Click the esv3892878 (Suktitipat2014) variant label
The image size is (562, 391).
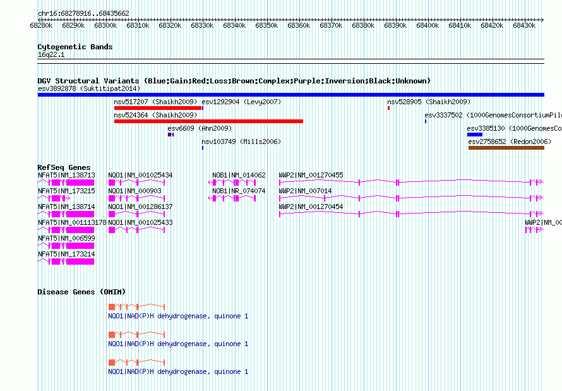(x=89, y=88)
